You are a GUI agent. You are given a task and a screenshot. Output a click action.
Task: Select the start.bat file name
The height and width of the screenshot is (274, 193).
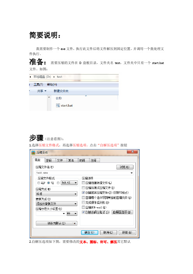[x=67, y=105]
